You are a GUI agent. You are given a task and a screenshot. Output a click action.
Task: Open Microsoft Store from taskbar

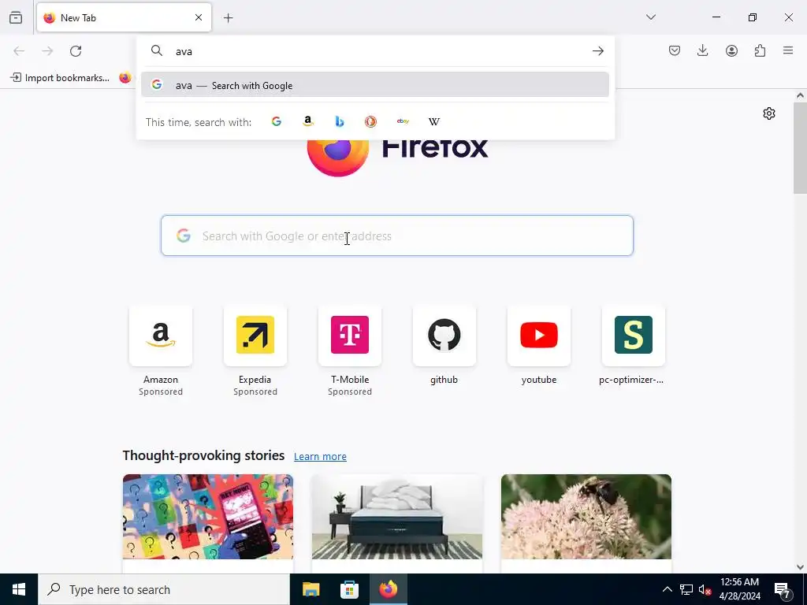tap(349, 589)
